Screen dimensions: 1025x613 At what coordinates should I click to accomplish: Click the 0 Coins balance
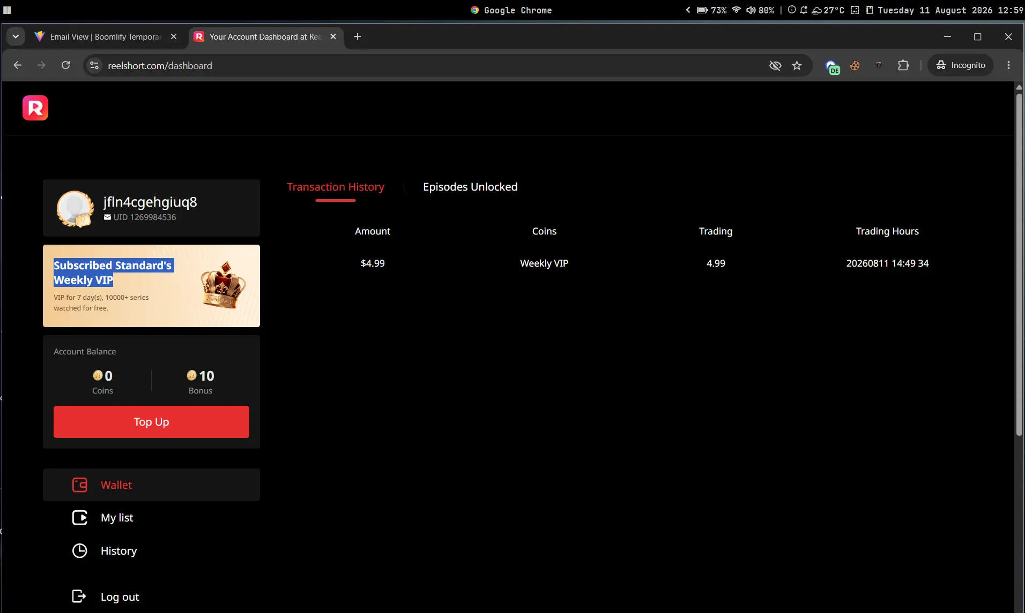point(102,382)
